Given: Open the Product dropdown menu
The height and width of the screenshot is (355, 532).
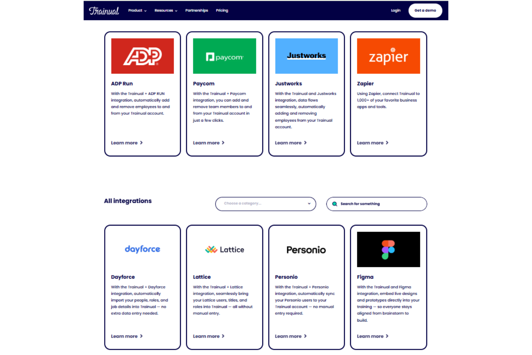Looking at the screenshot, I should [x=137, y=10].
